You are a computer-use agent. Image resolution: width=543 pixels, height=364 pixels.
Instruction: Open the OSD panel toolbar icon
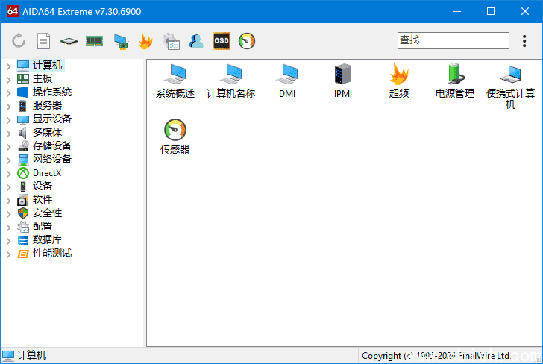(x=222, y=41)
